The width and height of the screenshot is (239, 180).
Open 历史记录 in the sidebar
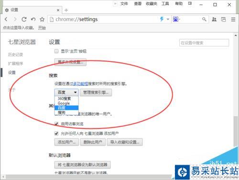tap(15, 55)
